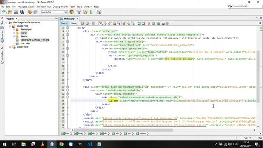This screenshot has height=148, width=263.
Task: Switch to Source view button
Action: tap(65, 23)
